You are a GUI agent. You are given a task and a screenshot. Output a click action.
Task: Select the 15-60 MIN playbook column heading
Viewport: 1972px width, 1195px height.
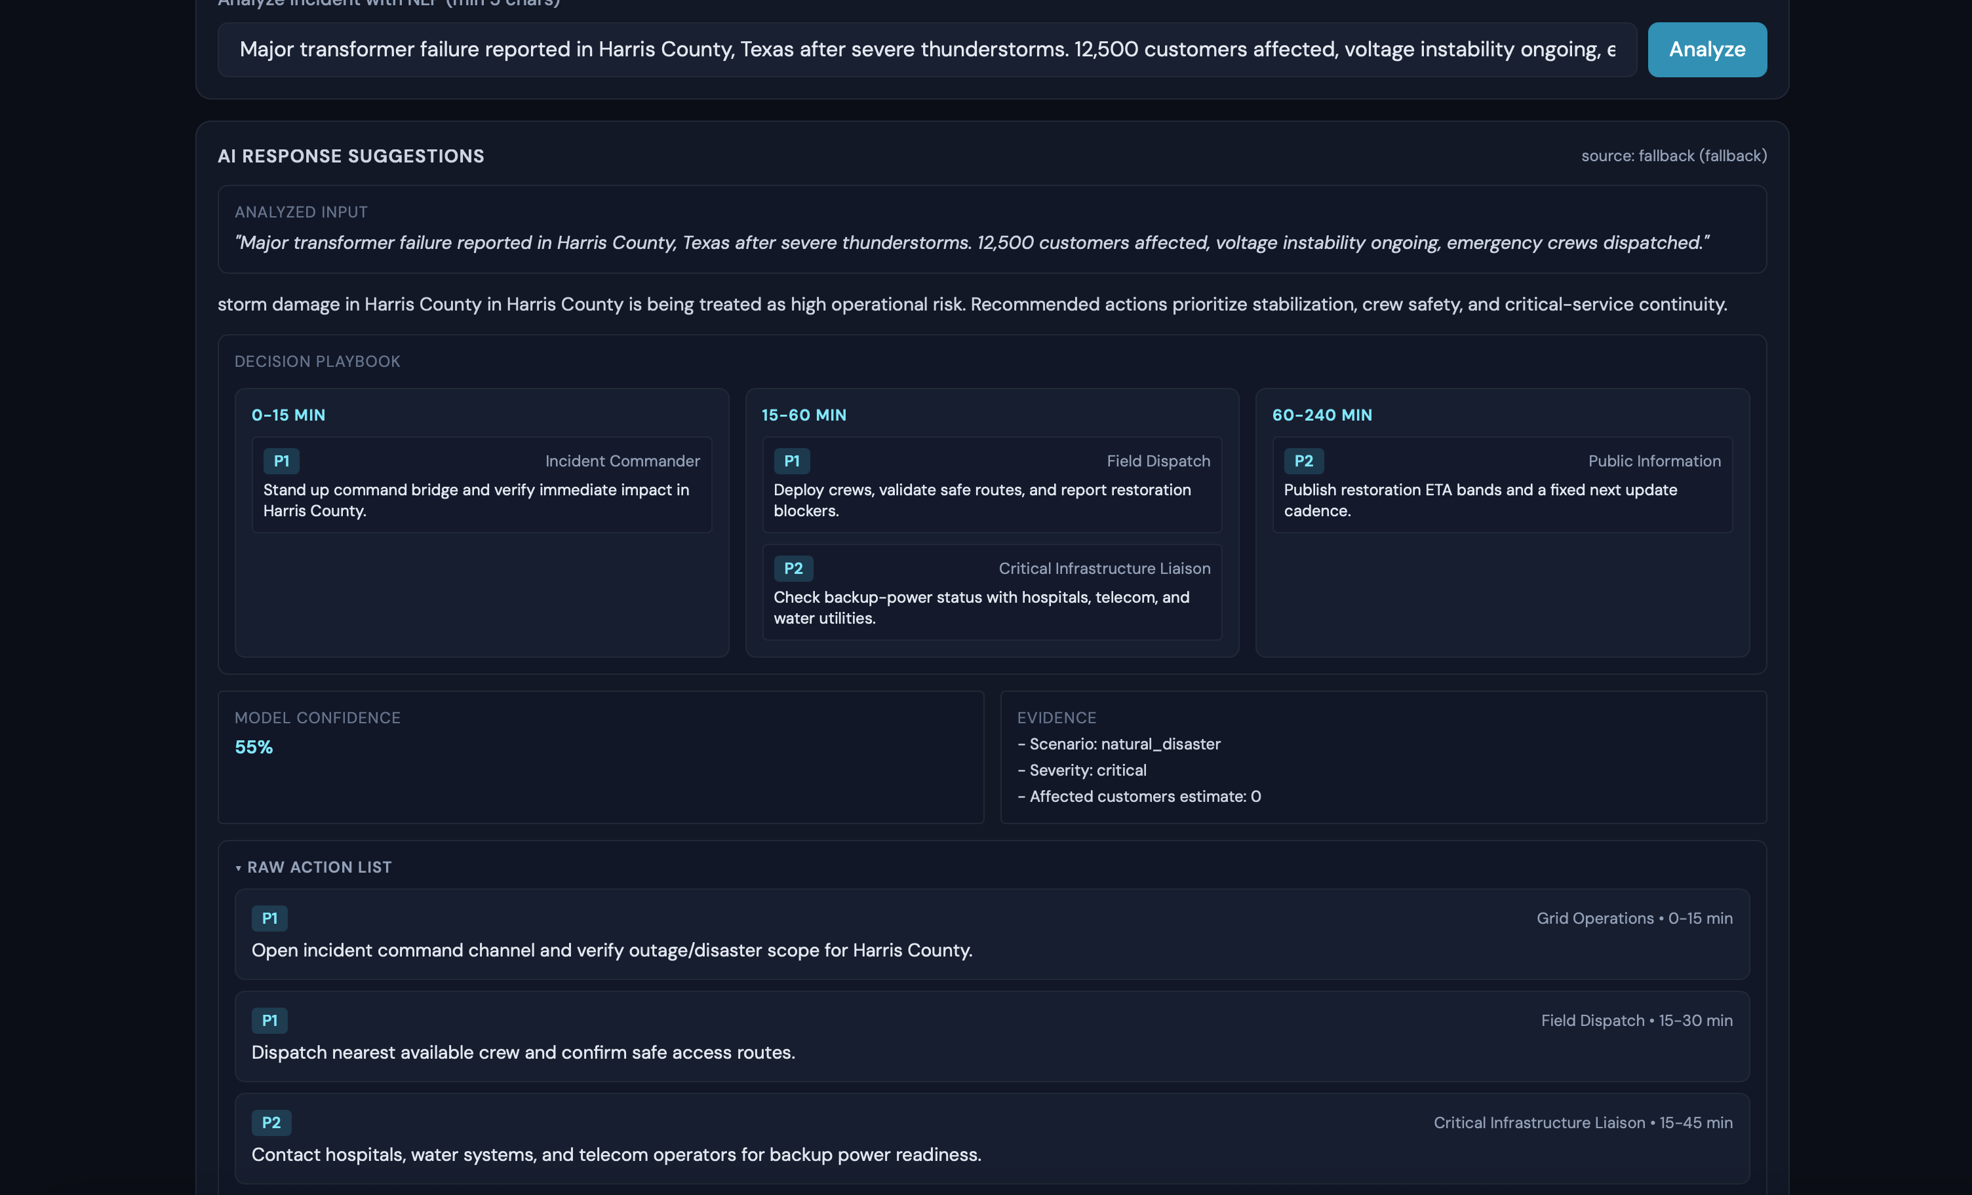pos(804,415)
